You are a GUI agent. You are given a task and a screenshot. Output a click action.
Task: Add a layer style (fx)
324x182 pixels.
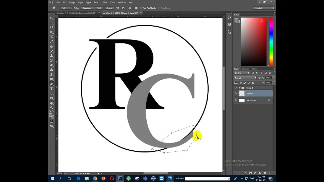point(246,173)
